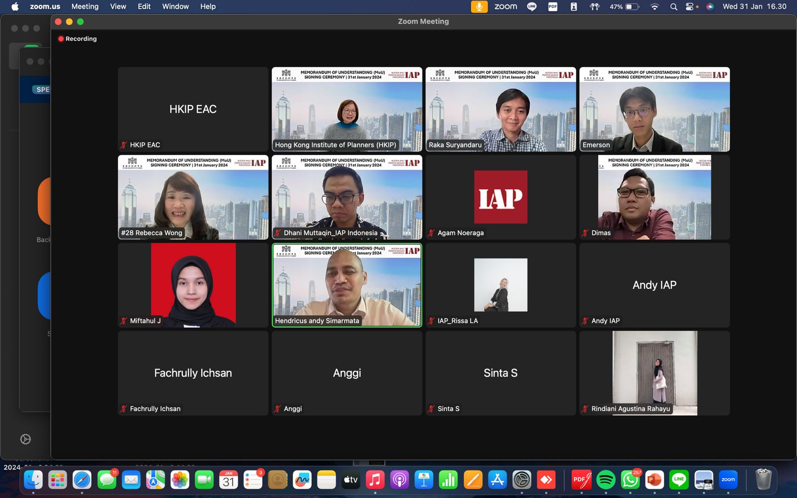
Task: Open Launchpad in the Dock
Action: click(58, 480)
